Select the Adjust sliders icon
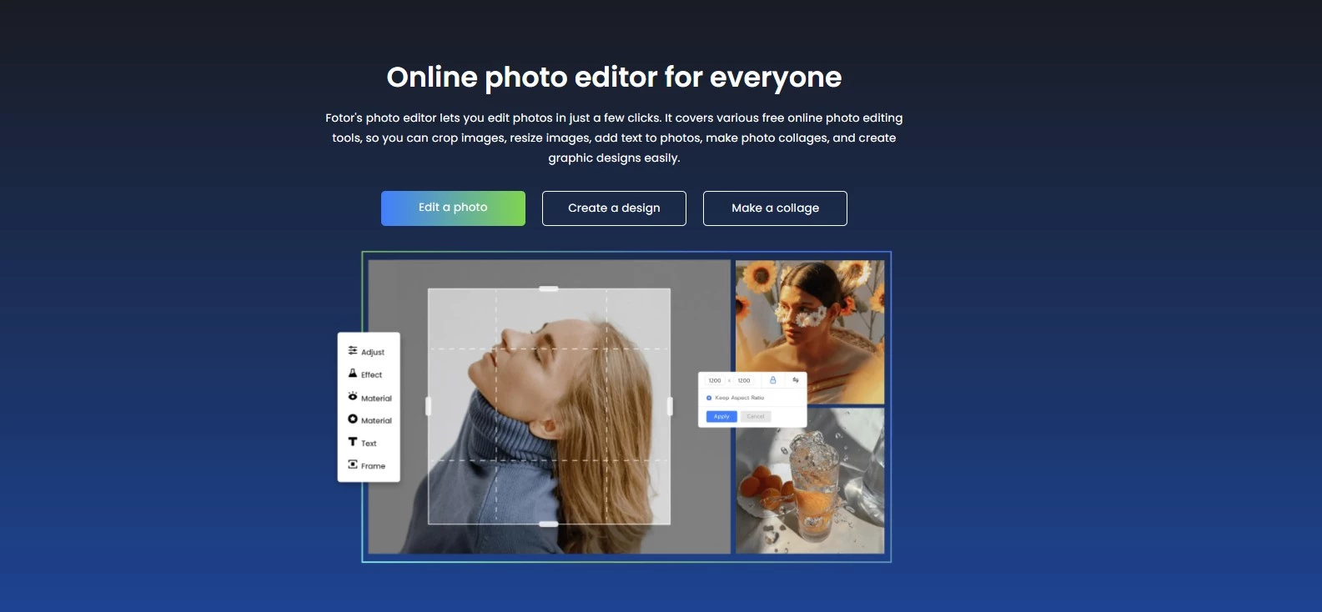Viewport: 1322px width, 612px height. 353,351
